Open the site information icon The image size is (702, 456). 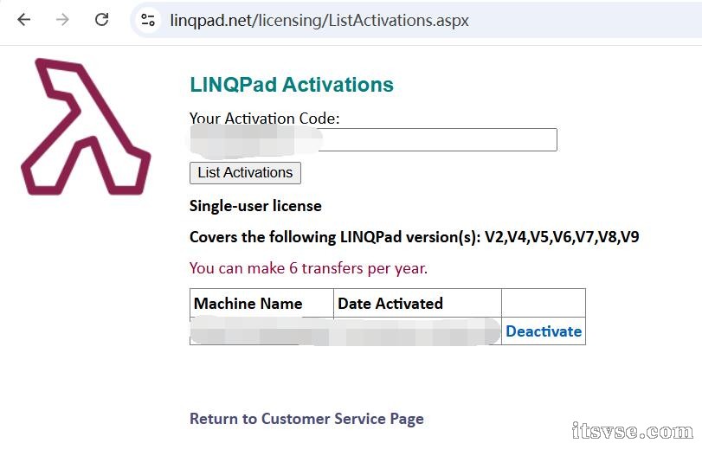click(x=148, y=20)
